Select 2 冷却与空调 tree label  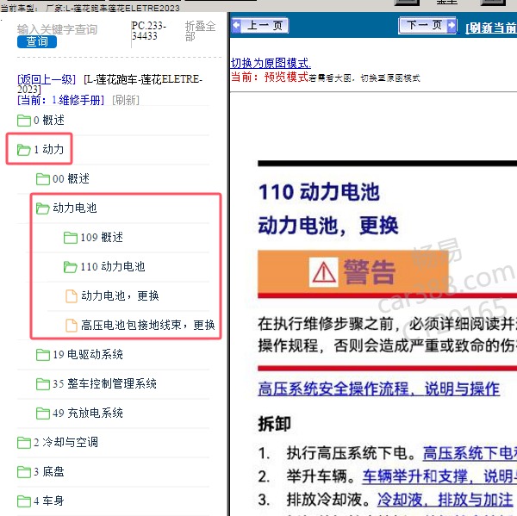point(65,443)
